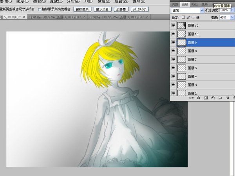Enable 縮放顯示所有的視窗 checkbox
The width and height of the screenshot is (235, 176).
40,9
